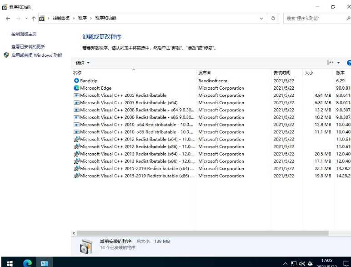The image size is (351, 267).
Task: Sort by the 安装时间 column header
Action: coord(287,73)
